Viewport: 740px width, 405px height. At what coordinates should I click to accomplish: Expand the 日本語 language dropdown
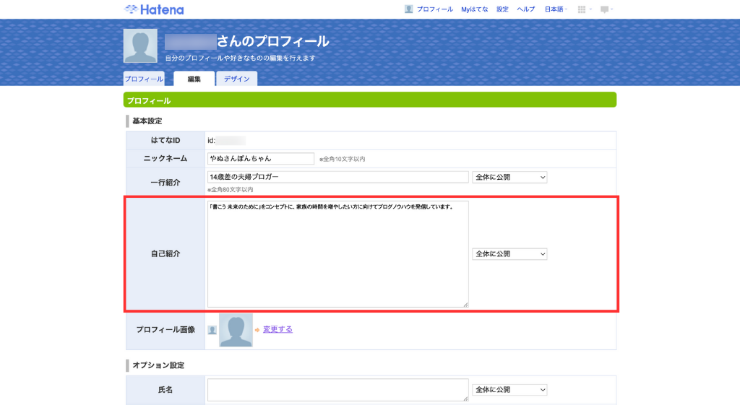pyautogui.click(x=556, y=9)
